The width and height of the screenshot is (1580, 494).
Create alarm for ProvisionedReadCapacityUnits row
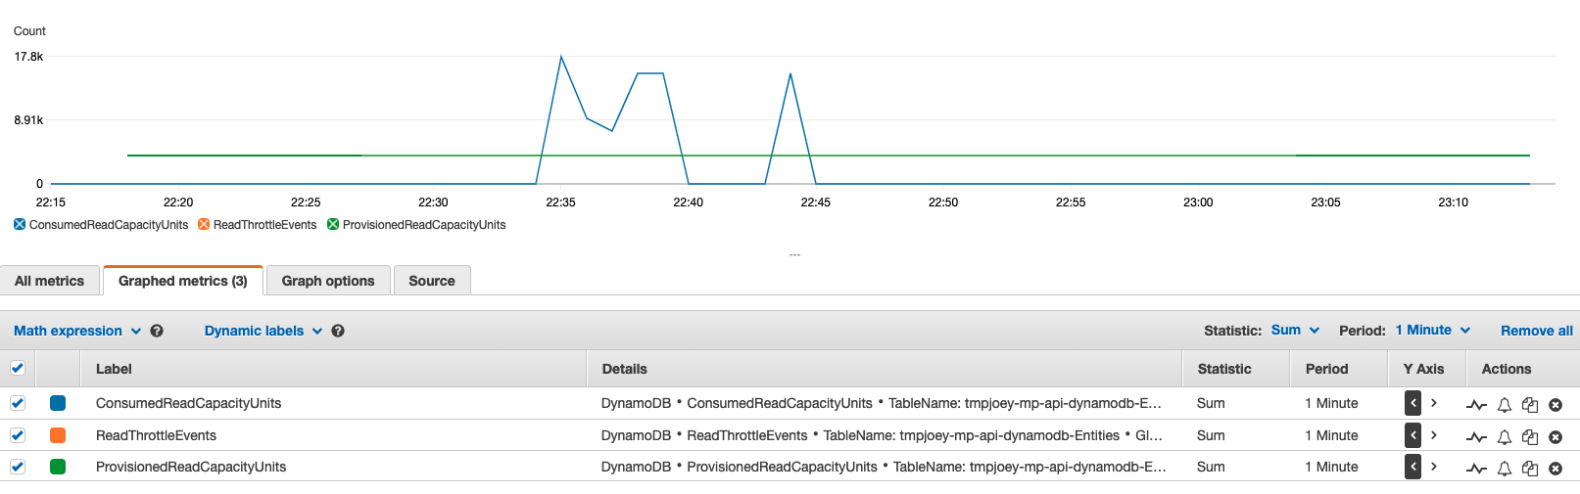click(x=1505, y=468)
